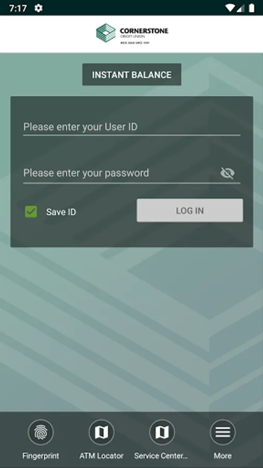
Task: Uncheck the Save ID checkbox
Action: [31, 212]
